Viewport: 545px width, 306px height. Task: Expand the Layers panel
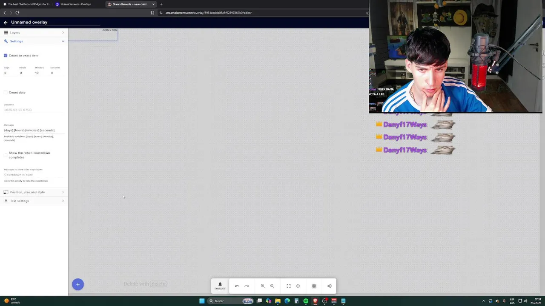pyautogui.click(x=34, y=32)
